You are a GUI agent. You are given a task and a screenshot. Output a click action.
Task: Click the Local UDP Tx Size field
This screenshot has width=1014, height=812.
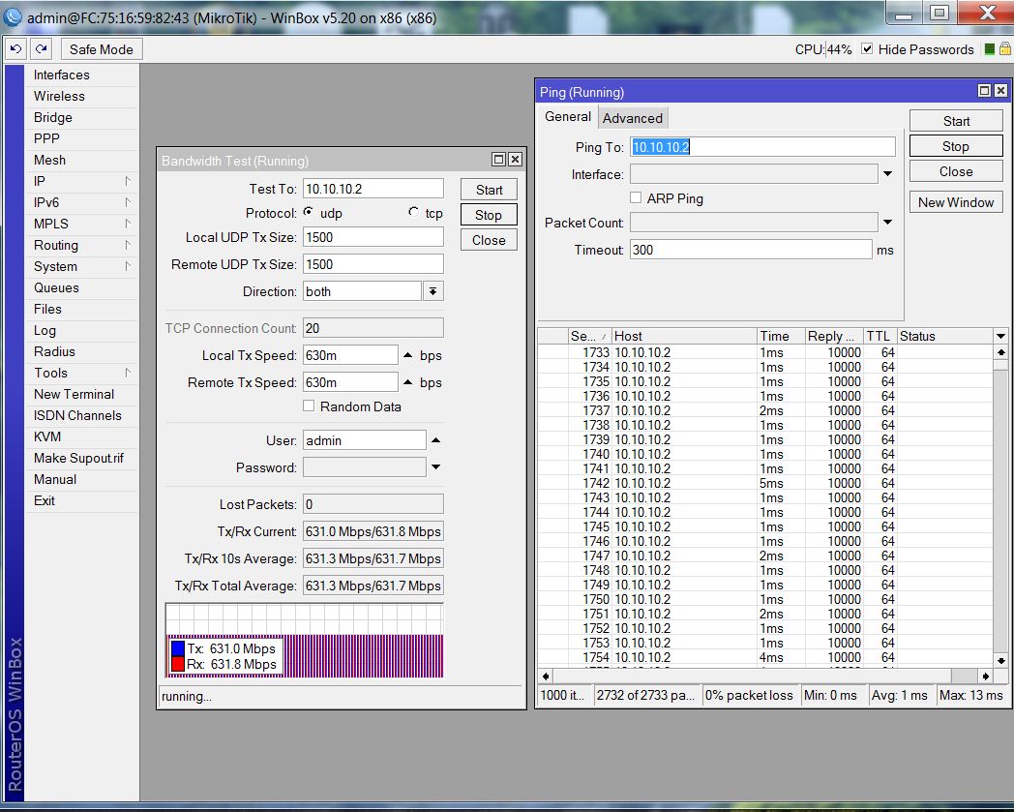pos(373,237)
